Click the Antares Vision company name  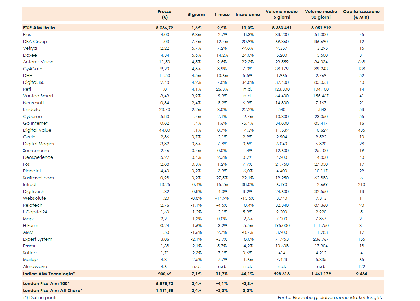coord(38,62)
